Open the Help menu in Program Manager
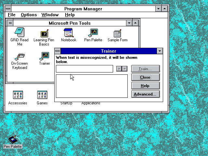The width and height of the screenshot is (208, 156). coord(70,15)
